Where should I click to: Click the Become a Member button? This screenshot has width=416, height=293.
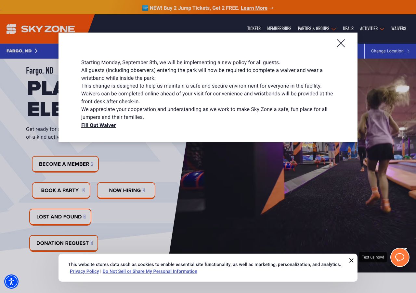click(x=65, y=164)
